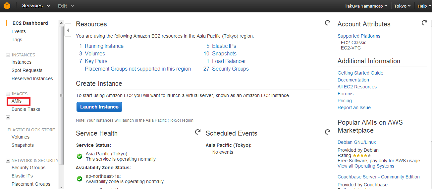Refresh the Service Health section
The image size is (432, 189).
(x=198, y=132)
